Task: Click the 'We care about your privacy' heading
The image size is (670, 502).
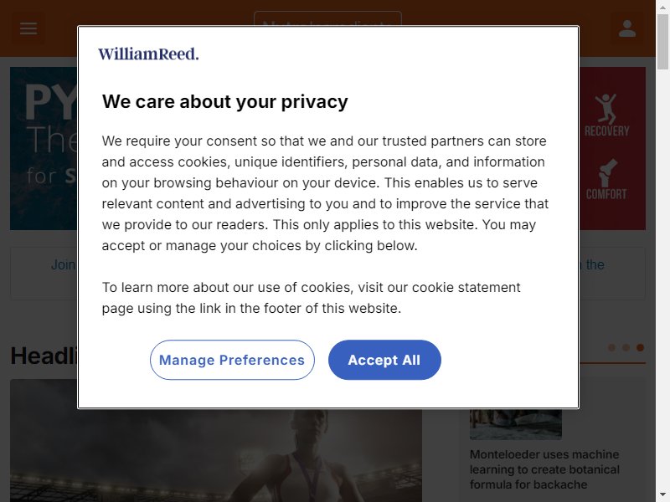Action: point(224,101)
